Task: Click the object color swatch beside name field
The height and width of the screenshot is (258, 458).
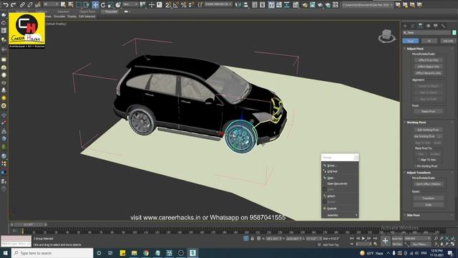Action: [454, 33]
